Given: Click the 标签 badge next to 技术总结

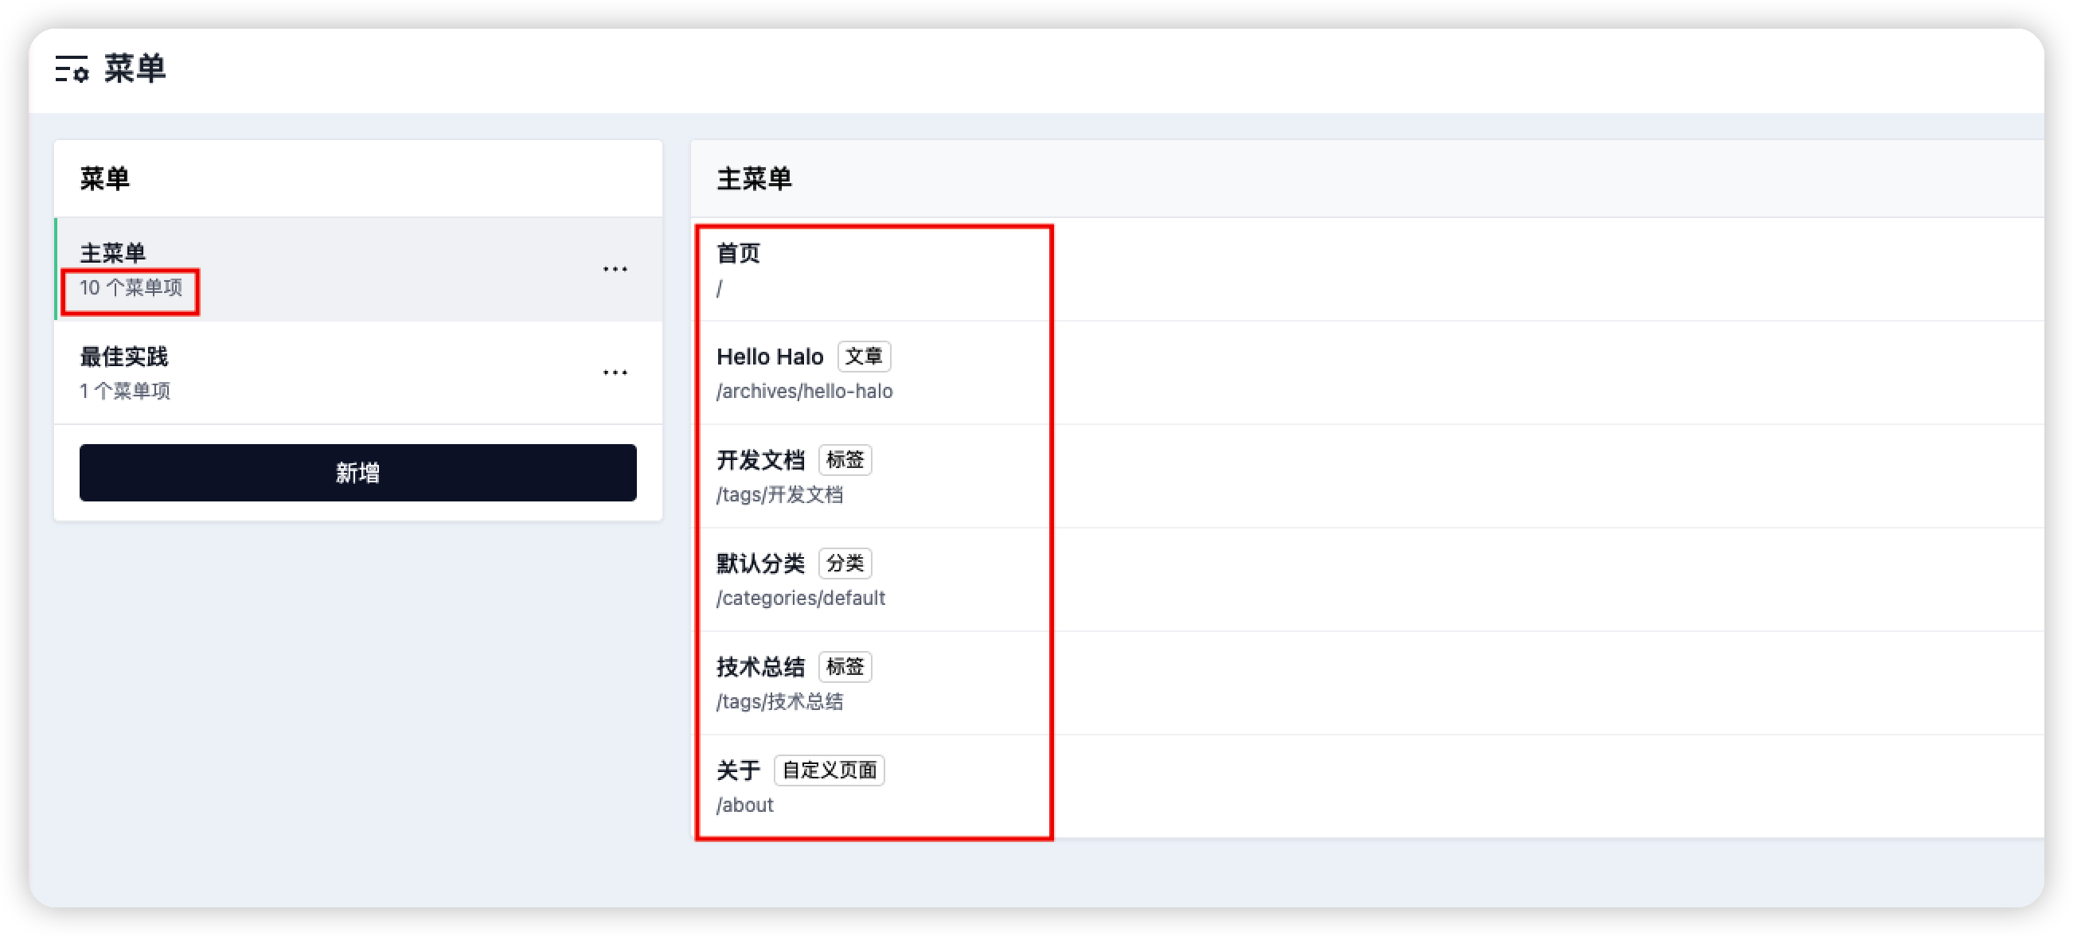Looking at the screenshot, I should (845, 666).
